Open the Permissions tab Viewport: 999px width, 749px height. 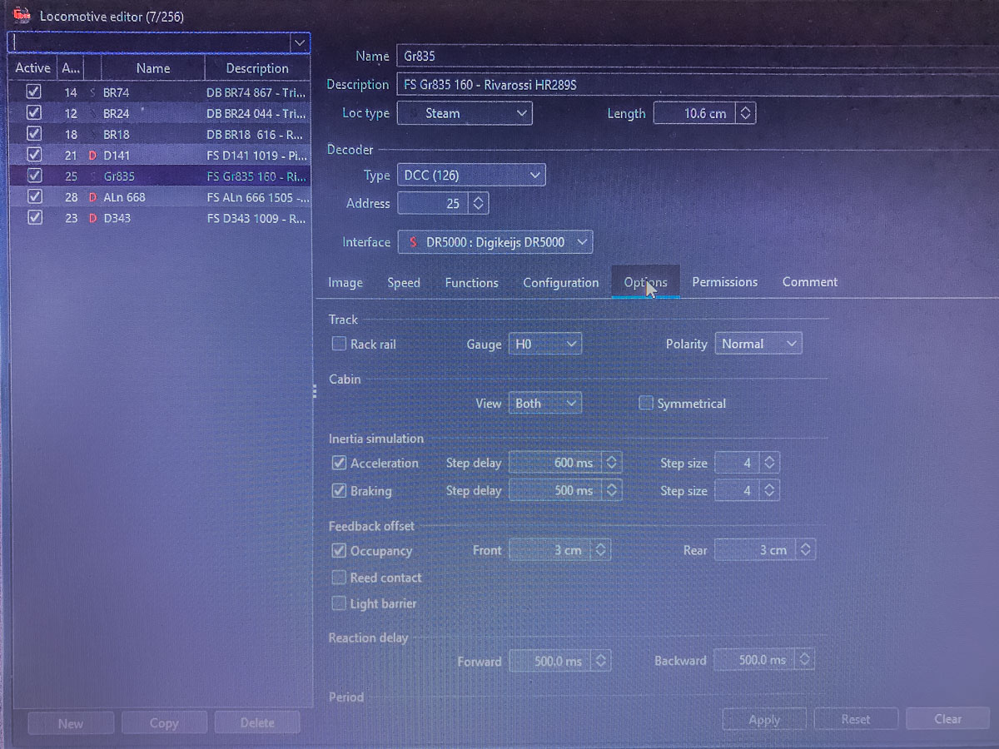724,282
